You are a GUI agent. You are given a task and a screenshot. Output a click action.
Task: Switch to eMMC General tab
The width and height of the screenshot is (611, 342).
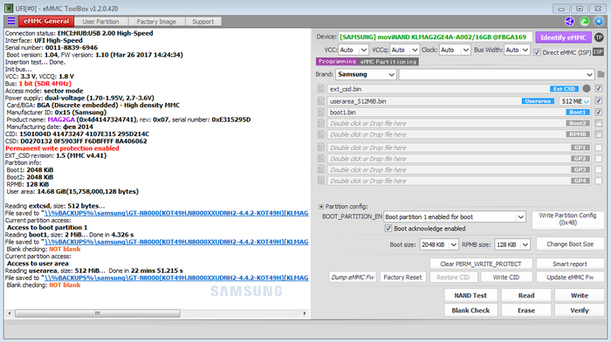tap(46, 22)
